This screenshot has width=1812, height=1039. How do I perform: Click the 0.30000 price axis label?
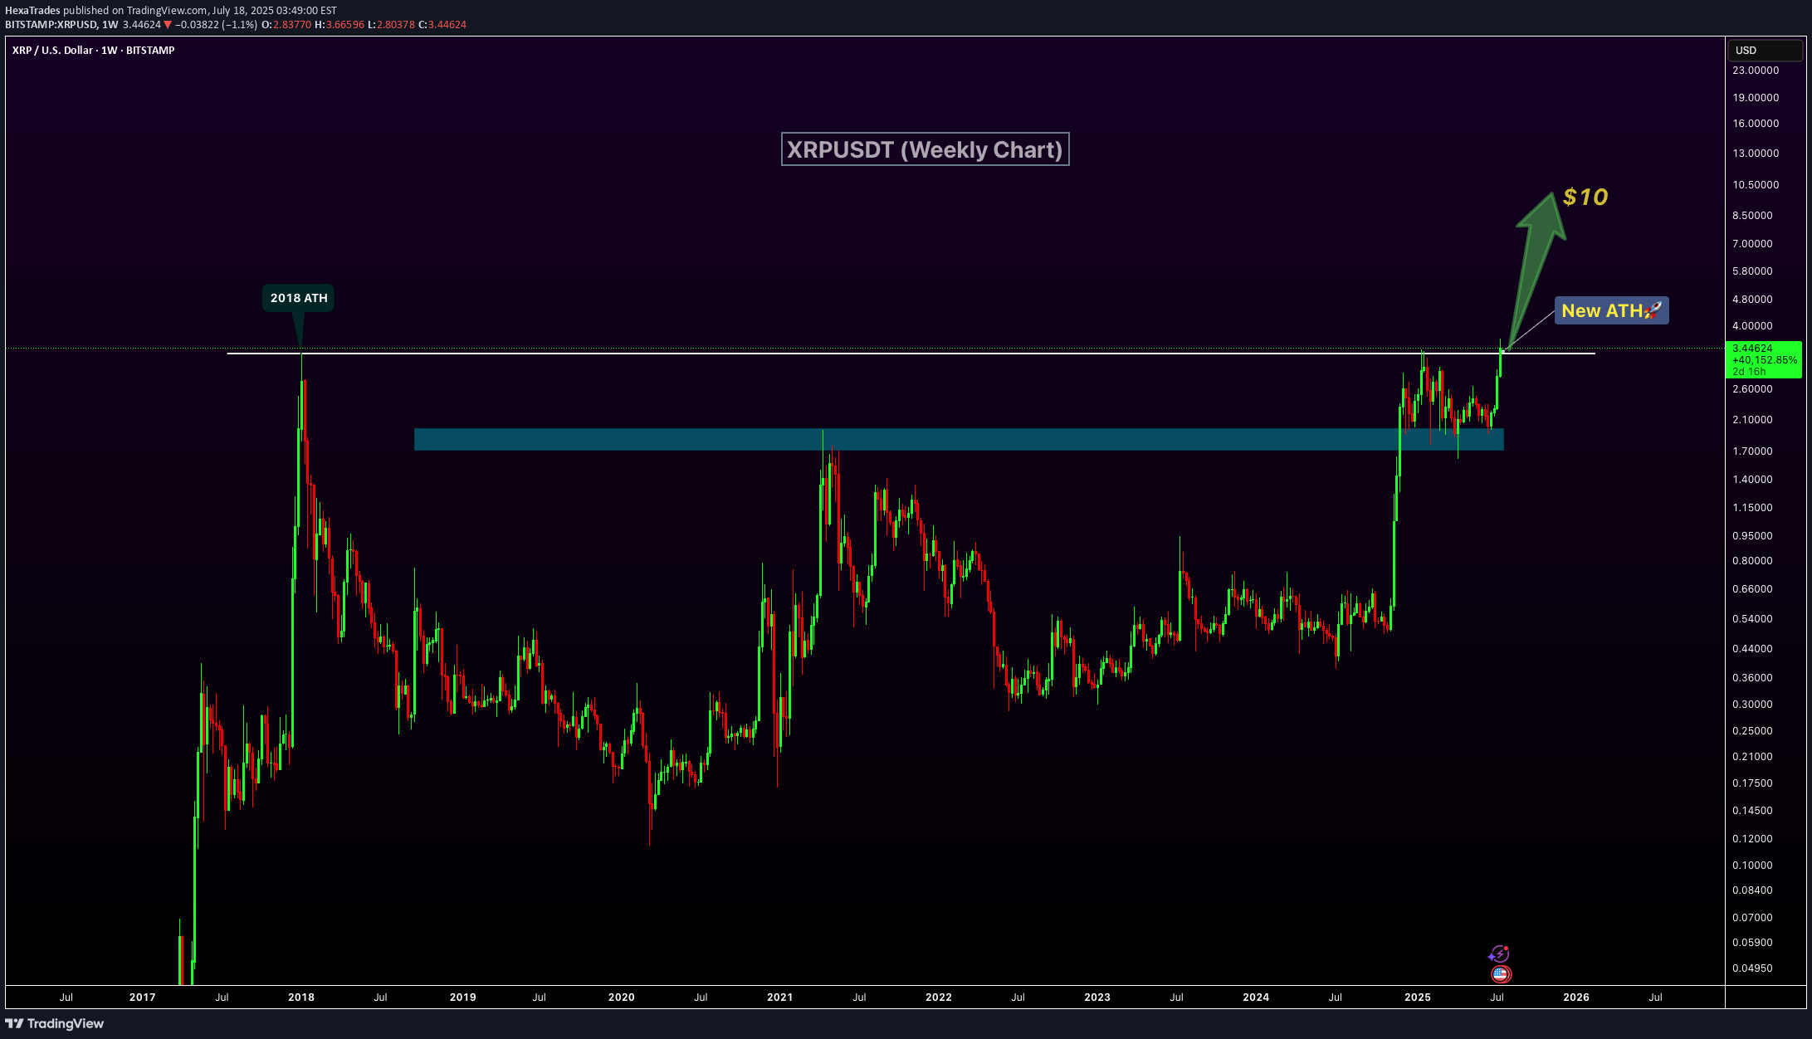[x=1752, y=705]
